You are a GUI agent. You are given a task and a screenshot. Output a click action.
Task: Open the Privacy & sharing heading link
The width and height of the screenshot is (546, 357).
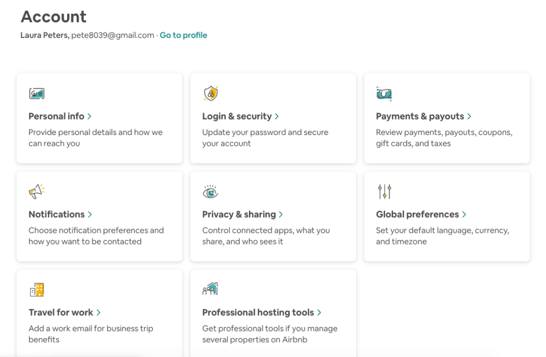click(x=239, y=214)
